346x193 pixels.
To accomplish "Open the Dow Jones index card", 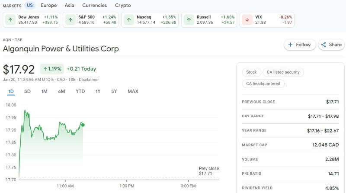I will pos(31,20).
